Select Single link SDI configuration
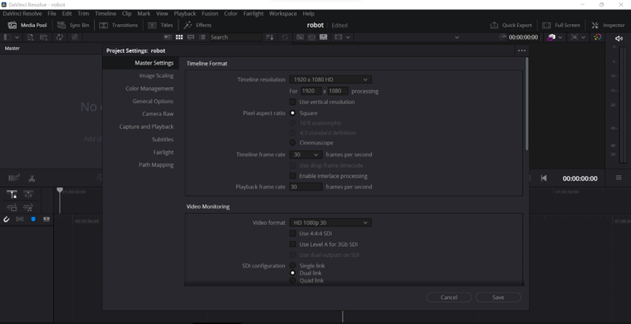Image resolution: width=631 pixels, height=324 pixels. (x=293, y=266)
